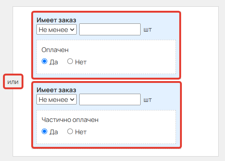Select the "Да" radio under "Оплачен"
225x161 pixels.
(x=45, y=61)
